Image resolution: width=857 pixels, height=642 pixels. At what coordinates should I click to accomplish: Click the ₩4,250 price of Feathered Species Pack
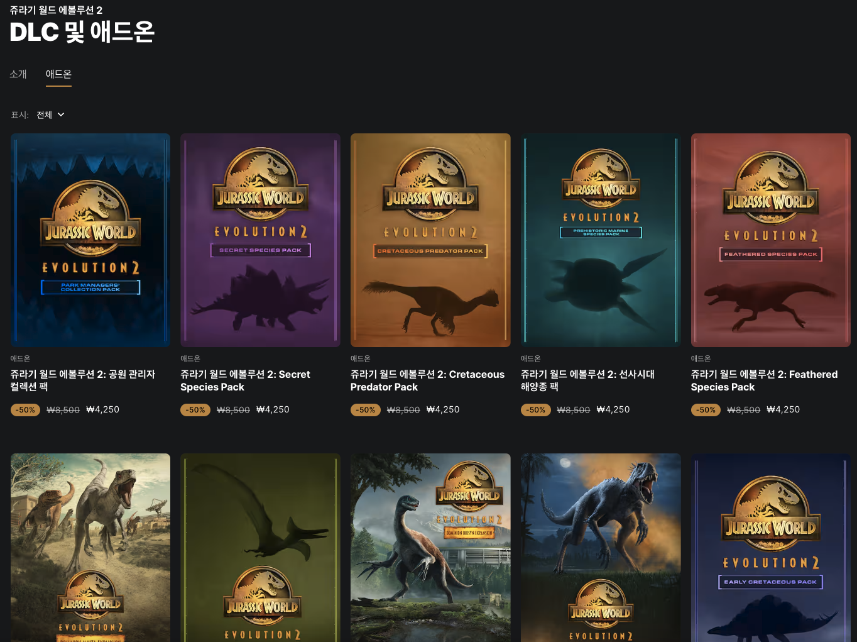(783, 409)
